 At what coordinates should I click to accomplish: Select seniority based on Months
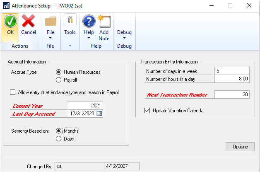click(x=58, y=131)
